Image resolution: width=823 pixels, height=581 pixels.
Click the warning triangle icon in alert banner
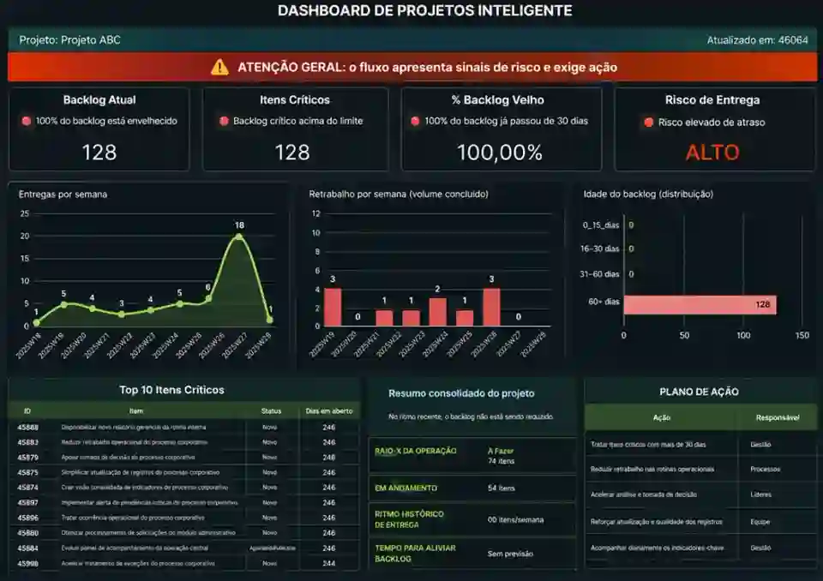coord(220,67)
